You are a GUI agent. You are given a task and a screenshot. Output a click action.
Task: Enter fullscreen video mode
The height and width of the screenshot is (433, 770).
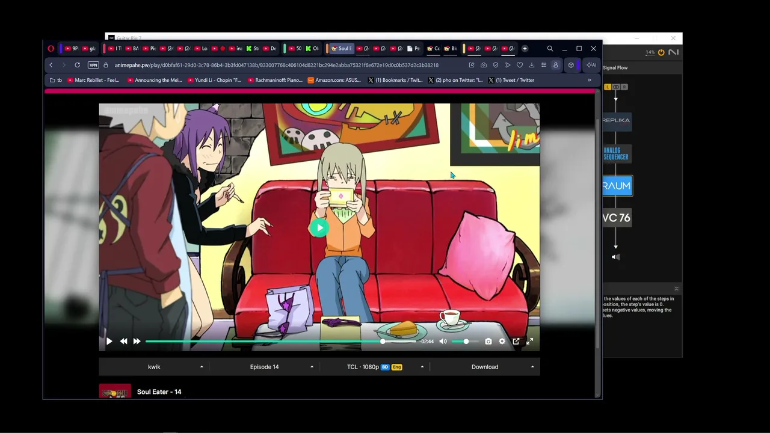coord(529,341)
